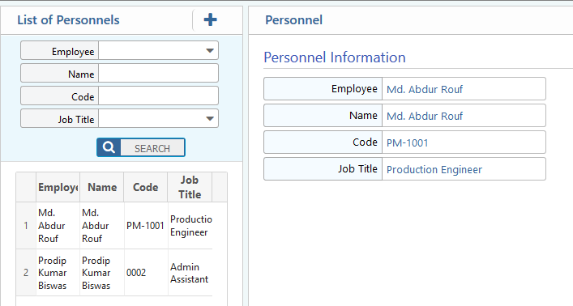Sort by Job Title column header
The height and width of the screenshot is (306, 573).
(x=190, y=187)
